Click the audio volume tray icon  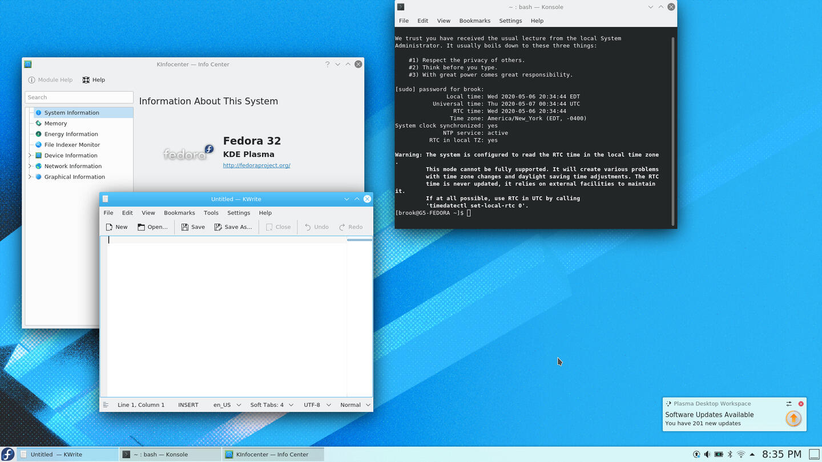point(707,455)
